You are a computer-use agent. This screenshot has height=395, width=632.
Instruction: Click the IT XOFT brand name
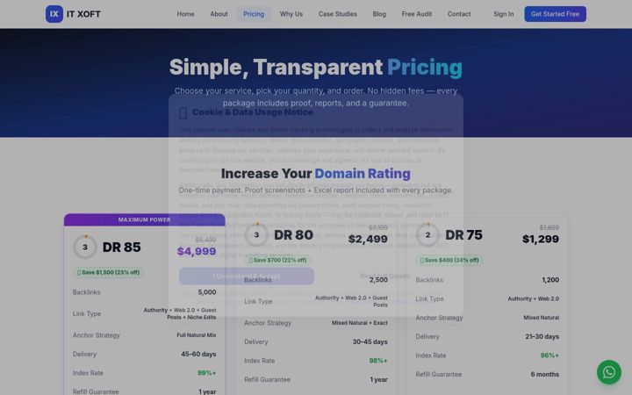[x=83, y=14]
